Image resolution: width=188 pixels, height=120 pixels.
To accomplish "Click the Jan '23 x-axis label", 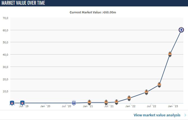I will coord(173,106).
